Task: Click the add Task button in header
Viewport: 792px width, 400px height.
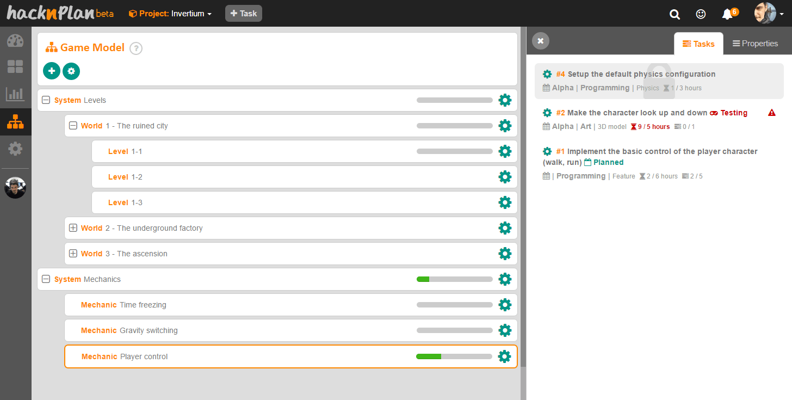Action: (x=244, y=14)
